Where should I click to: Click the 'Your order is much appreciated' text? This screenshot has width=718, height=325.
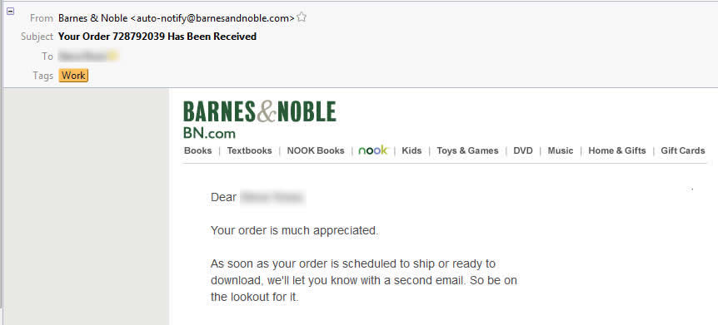click(294, 231)
